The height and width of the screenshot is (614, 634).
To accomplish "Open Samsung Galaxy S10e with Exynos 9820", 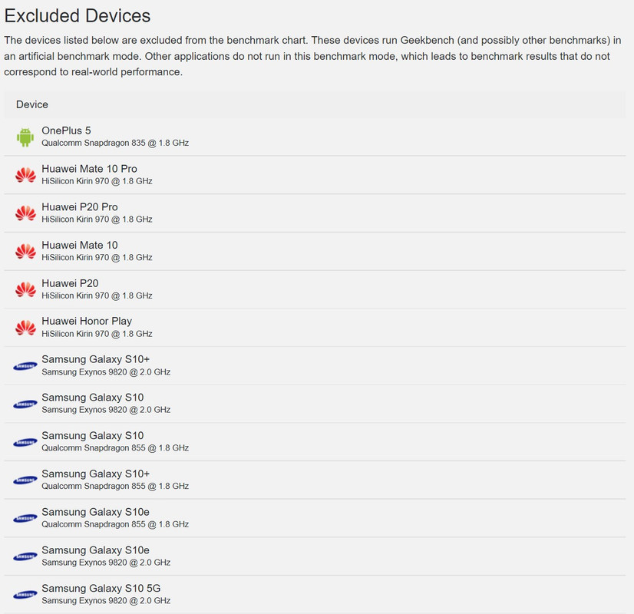I will (95, 550).
